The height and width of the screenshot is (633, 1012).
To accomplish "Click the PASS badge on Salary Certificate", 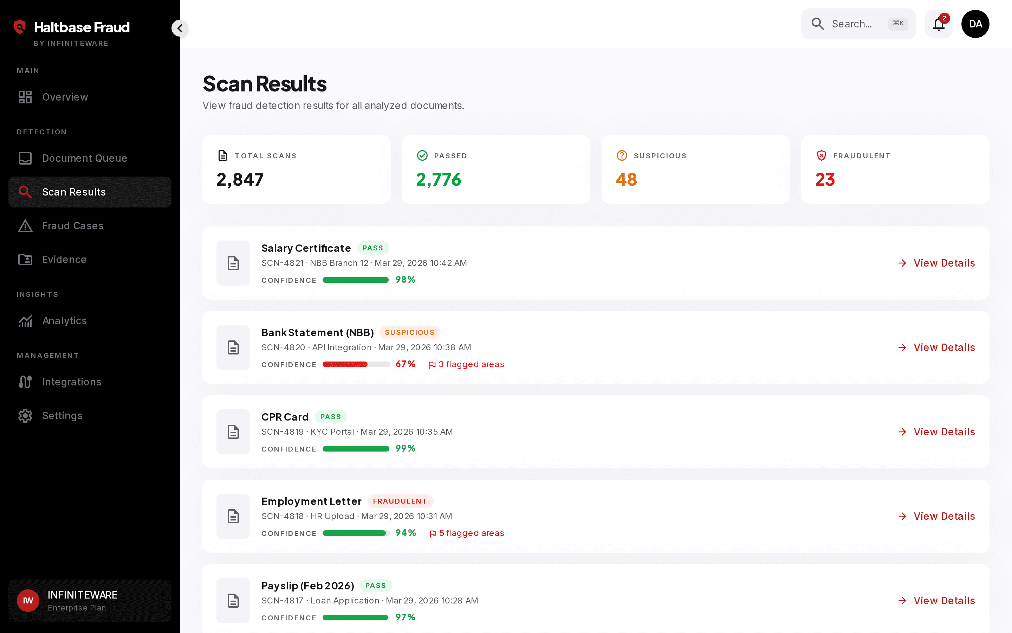I will [x=372, y=248].
